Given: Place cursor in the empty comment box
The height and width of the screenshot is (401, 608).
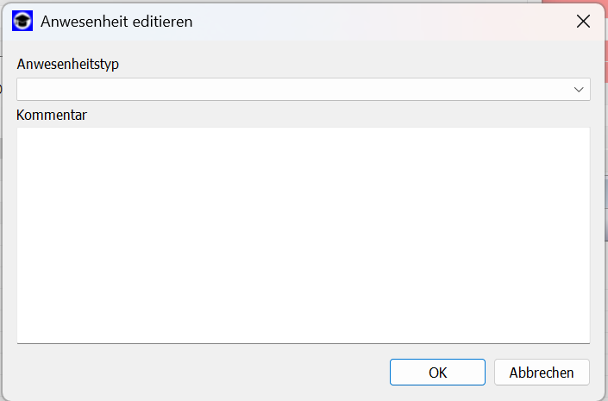Looking at the screenshot, I should [304, 235].
